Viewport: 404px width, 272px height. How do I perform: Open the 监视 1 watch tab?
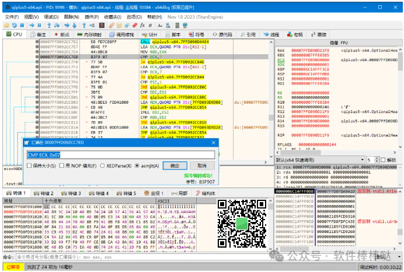pos(154,193)
